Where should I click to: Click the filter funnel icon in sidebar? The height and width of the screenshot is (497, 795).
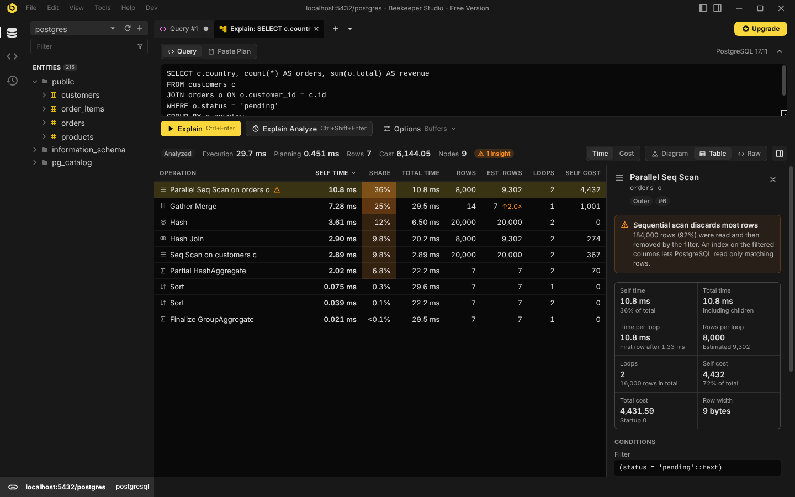click(140, 46)
